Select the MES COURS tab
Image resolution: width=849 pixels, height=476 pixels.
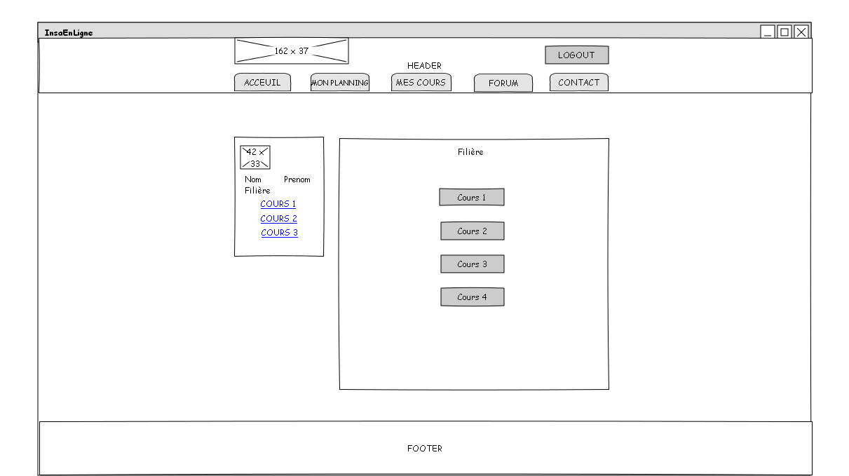421,82
